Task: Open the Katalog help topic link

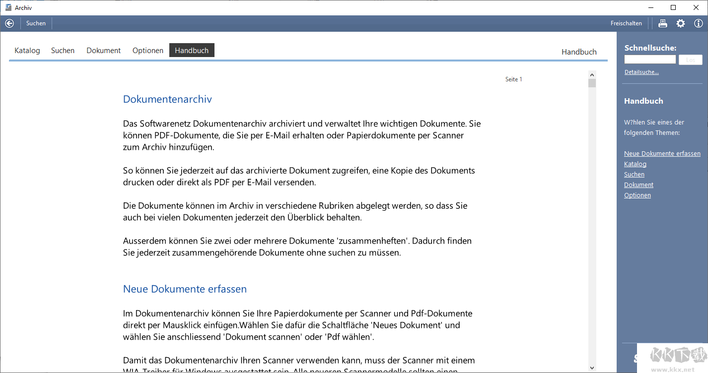Action: [x=635, y=164]
